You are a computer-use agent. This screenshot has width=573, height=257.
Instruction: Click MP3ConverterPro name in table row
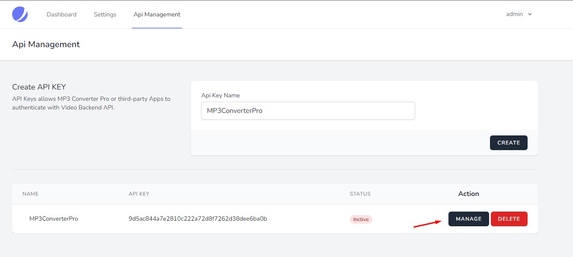point(54,219)
